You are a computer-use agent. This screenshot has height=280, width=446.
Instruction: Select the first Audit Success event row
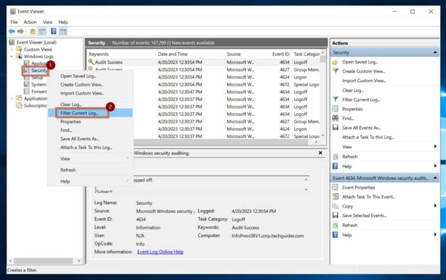(x=203, y=62)
